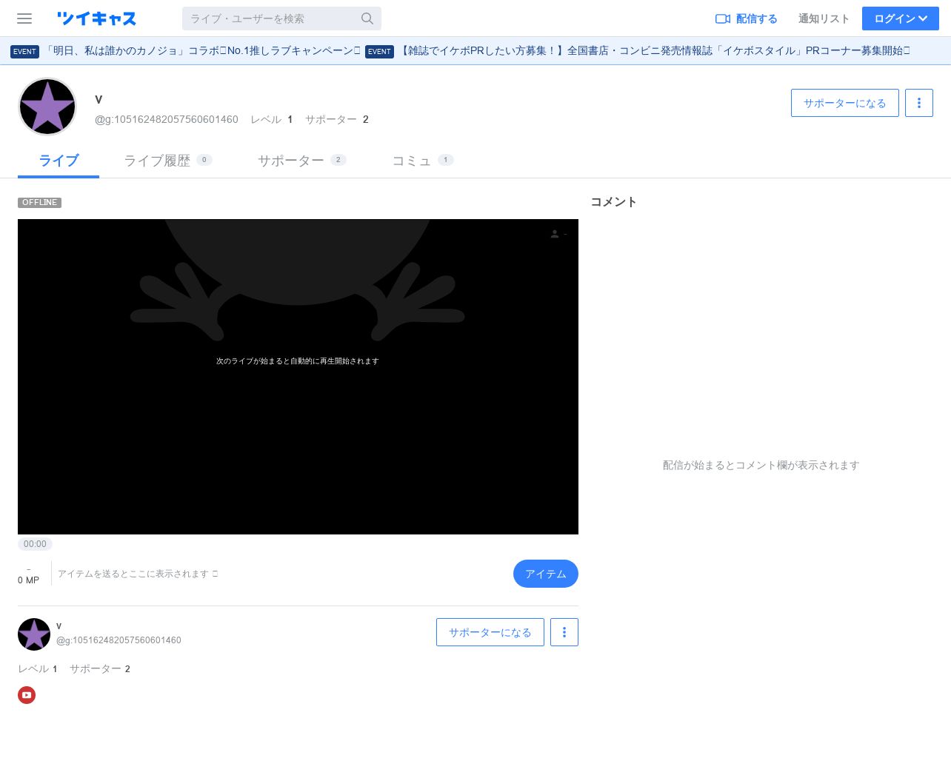Click レベル 1 under lower profile
The height and width of the screenshot is (758, 951).
pos(38,668)
